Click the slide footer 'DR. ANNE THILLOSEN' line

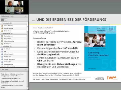[x=59, y=79]
